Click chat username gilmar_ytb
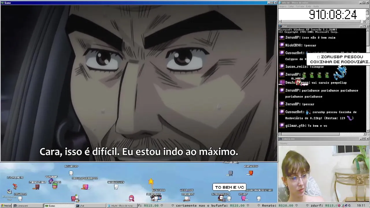The image size is (370, 208). 295,126
